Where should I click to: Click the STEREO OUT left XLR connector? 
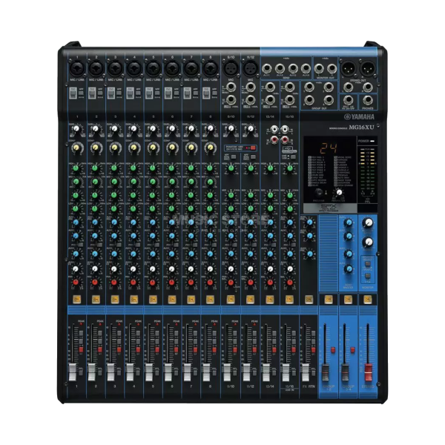347,68
